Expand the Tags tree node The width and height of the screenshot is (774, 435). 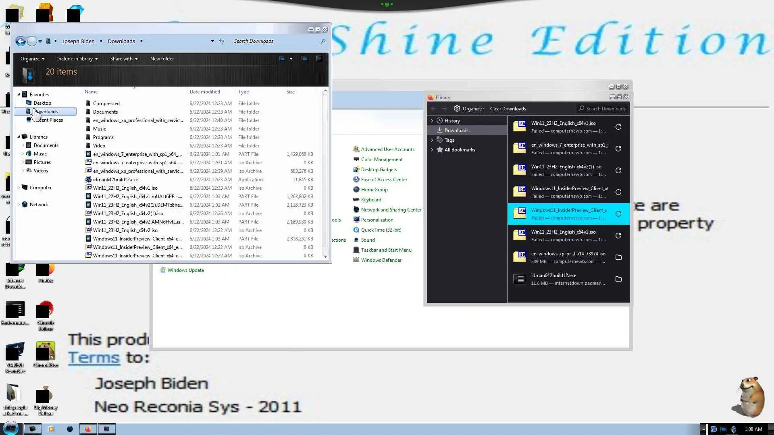[x=432, y=140]
